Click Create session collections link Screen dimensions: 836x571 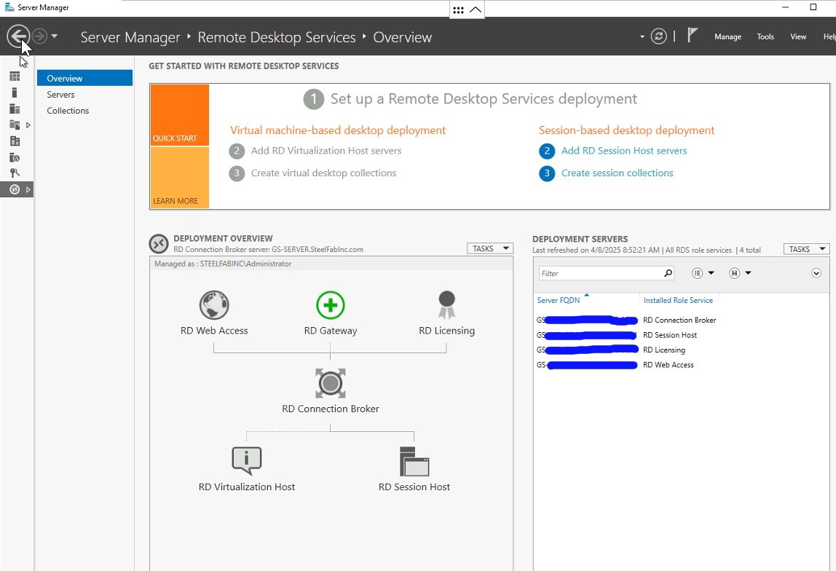[x=617, y=173]
